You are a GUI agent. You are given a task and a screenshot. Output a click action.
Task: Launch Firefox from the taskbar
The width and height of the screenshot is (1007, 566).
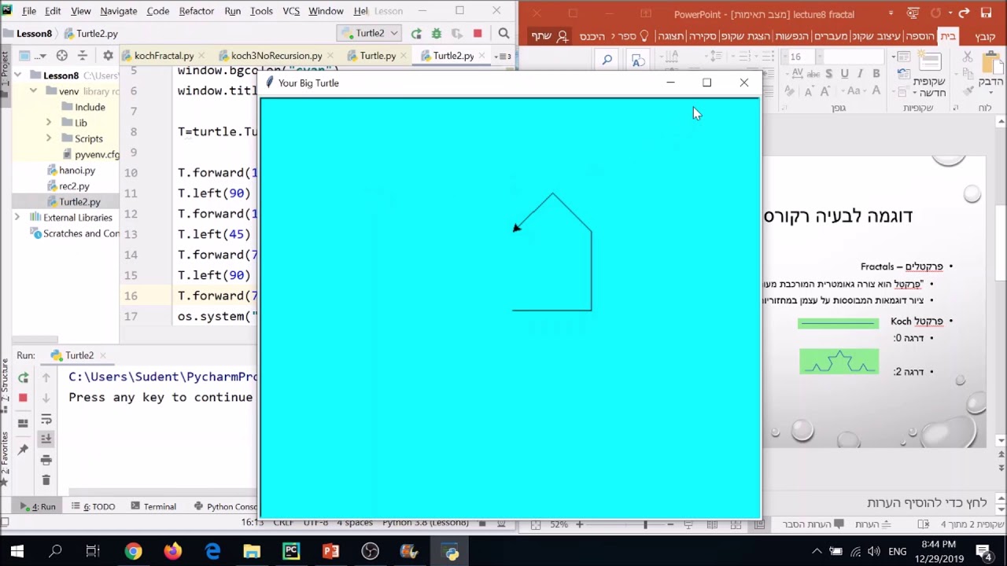172,551
